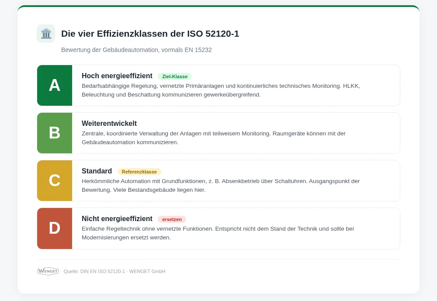The height and width of the screenshot is (301, 437).
Task: Click description starting 'Einfache Regeltechnik'
Action: pos(218,233)
